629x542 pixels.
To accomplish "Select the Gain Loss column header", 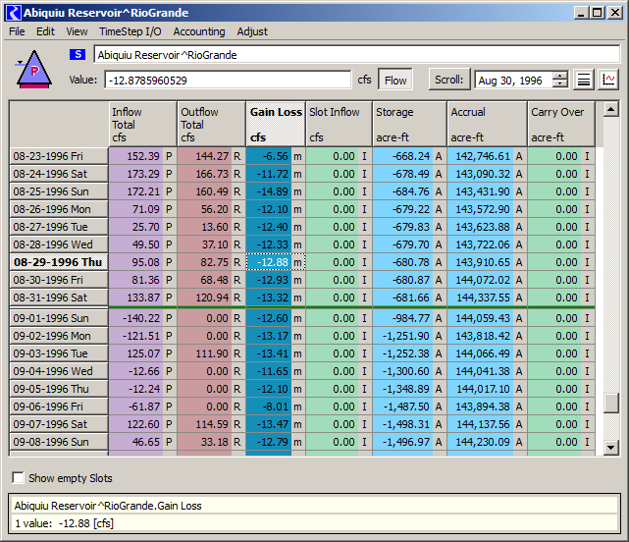I will (x=276, y=124).
